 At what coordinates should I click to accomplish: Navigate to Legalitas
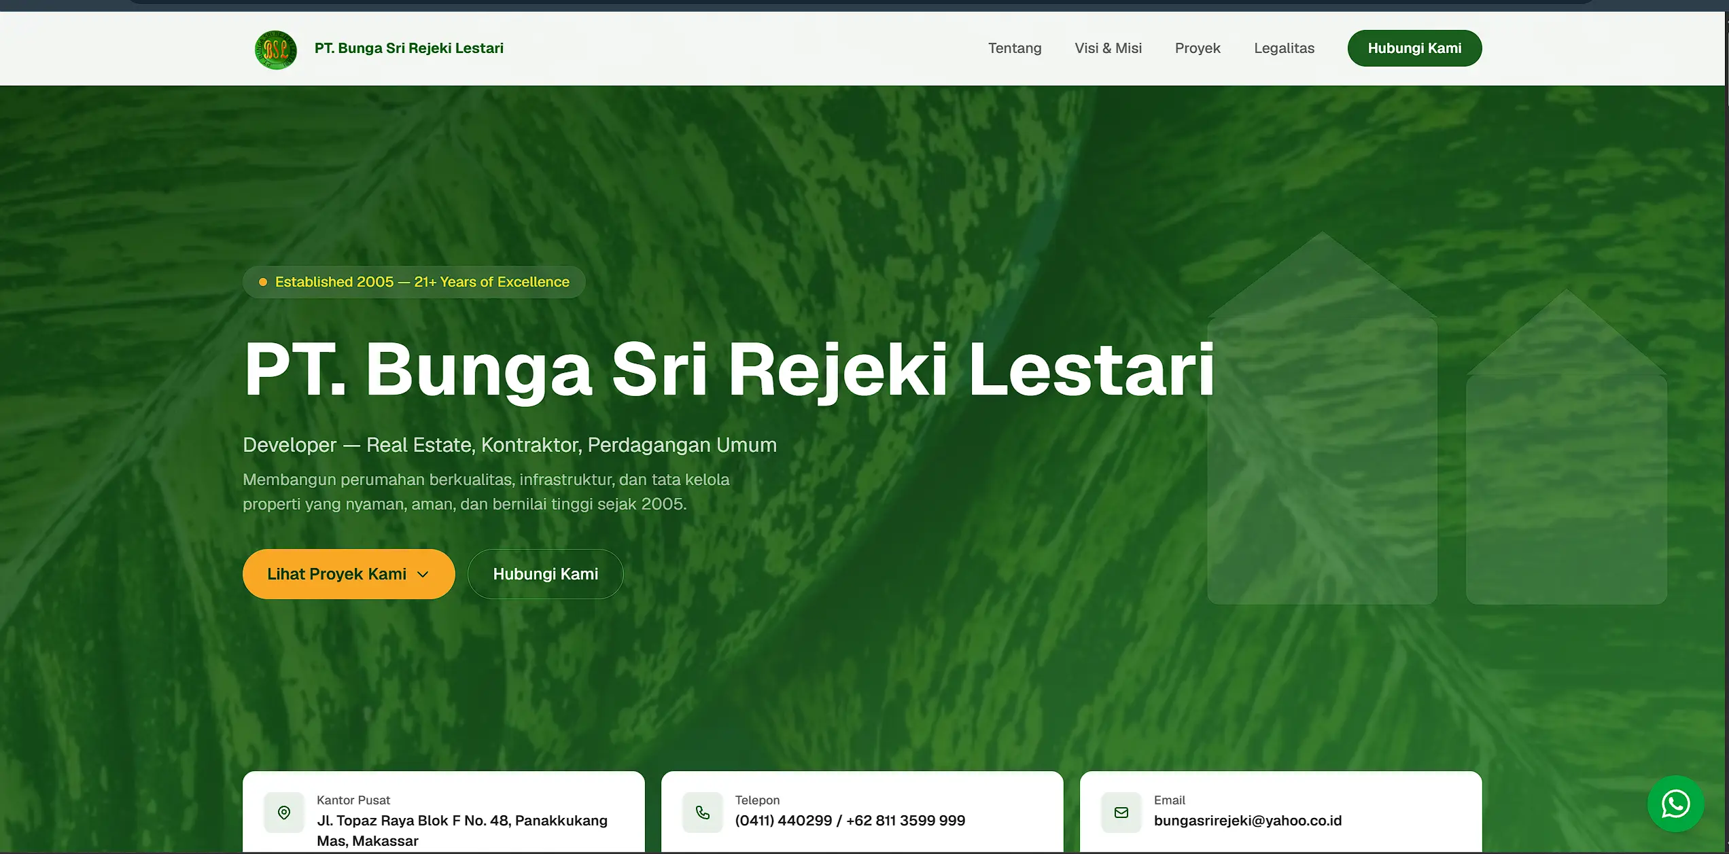(1284, 48)
